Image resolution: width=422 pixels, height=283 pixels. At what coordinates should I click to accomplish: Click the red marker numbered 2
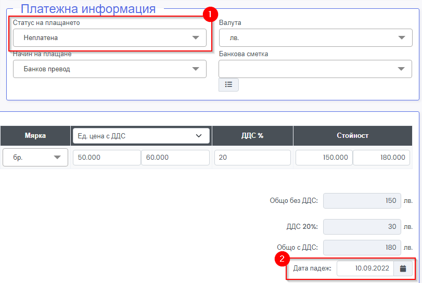(282, 258)
